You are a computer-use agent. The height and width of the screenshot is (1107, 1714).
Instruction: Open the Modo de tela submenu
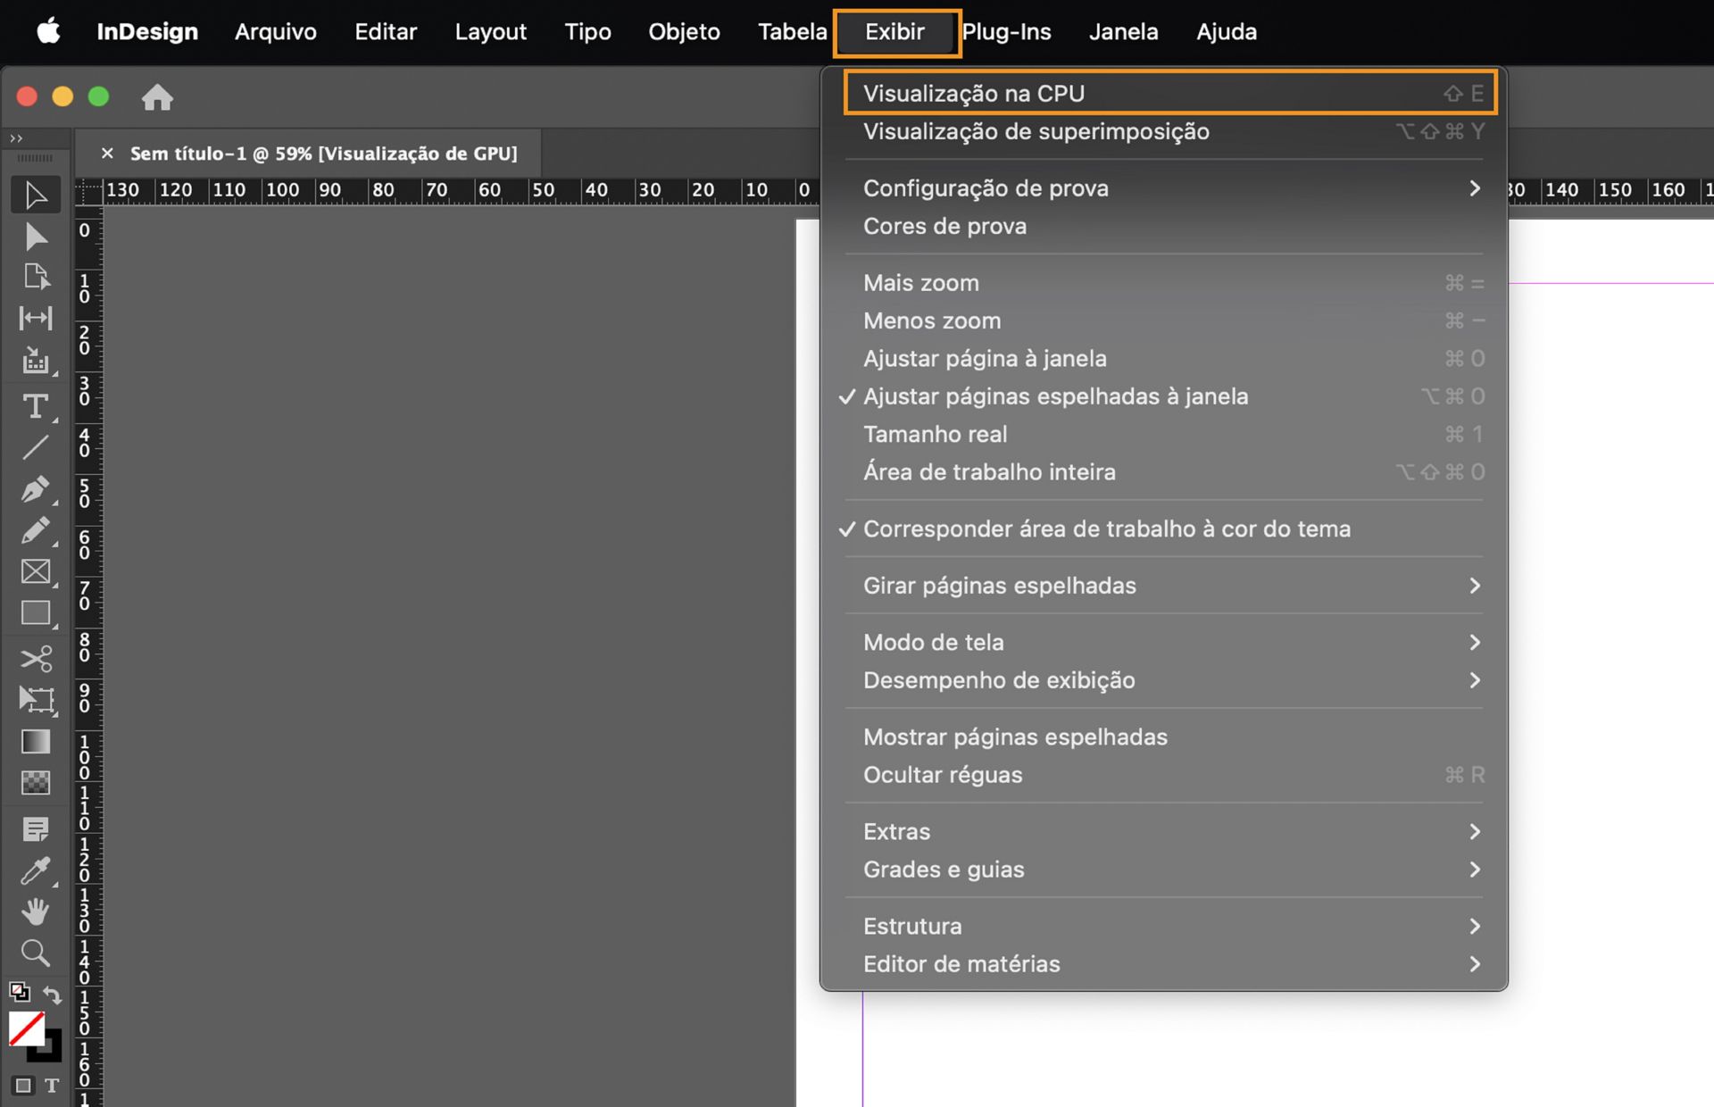(x=934, y=642)
